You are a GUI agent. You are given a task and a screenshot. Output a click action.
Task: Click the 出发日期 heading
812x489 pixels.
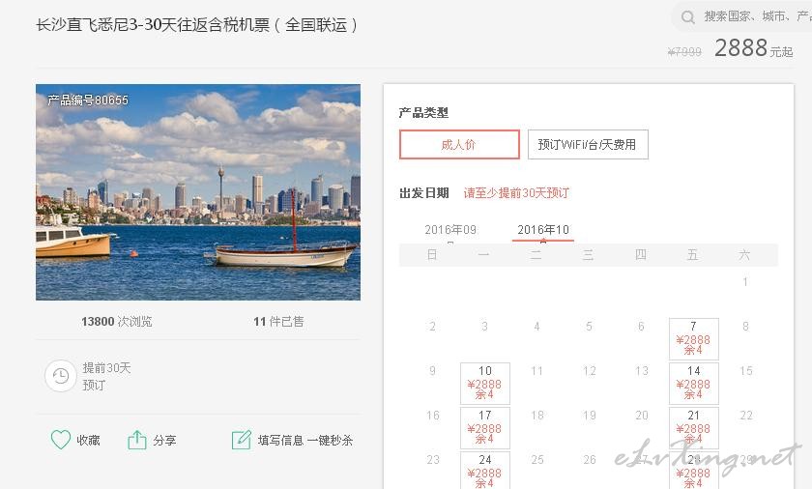tap(424, 193)
